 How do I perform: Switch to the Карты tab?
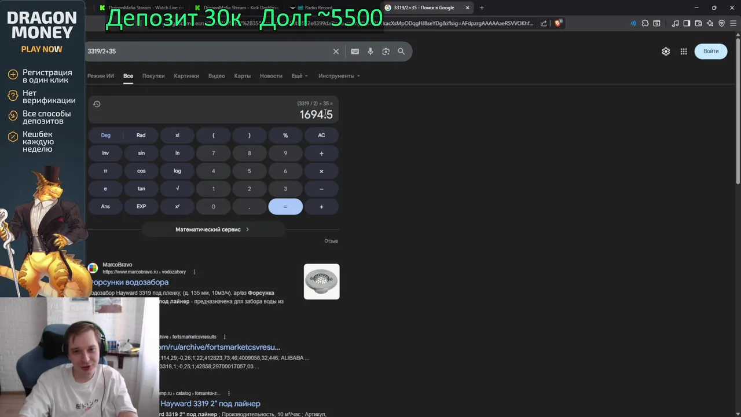(x=243, y=76)
